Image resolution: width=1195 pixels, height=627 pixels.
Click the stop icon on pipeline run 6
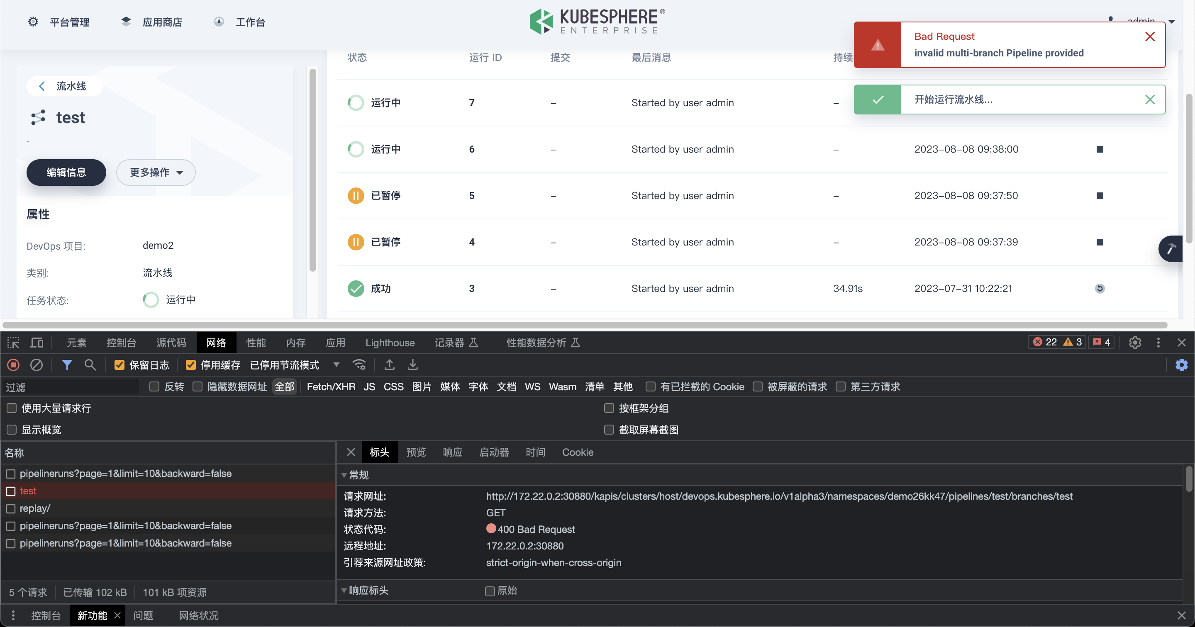[x=1100, y=149]
